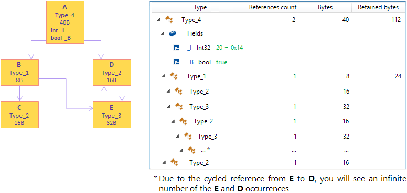Select box A of Type_4 in diagram

tap(66, 22)
